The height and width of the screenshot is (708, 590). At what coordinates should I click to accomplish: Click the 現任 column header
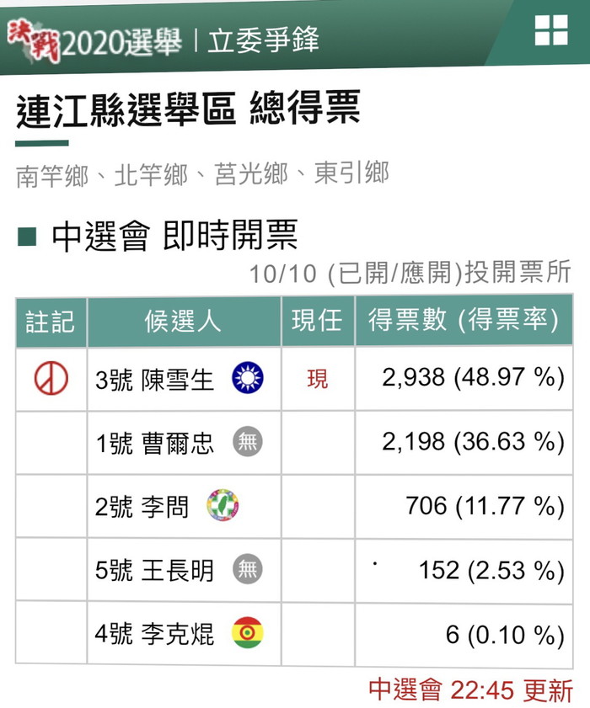(318, 321)
